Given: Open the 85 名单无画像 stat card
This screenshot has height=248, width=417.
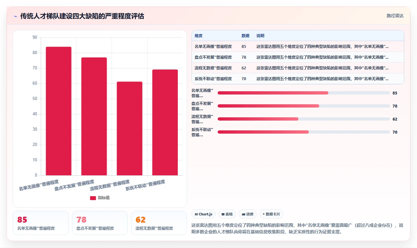Looking at the screenshot, I should click(41, 223).
